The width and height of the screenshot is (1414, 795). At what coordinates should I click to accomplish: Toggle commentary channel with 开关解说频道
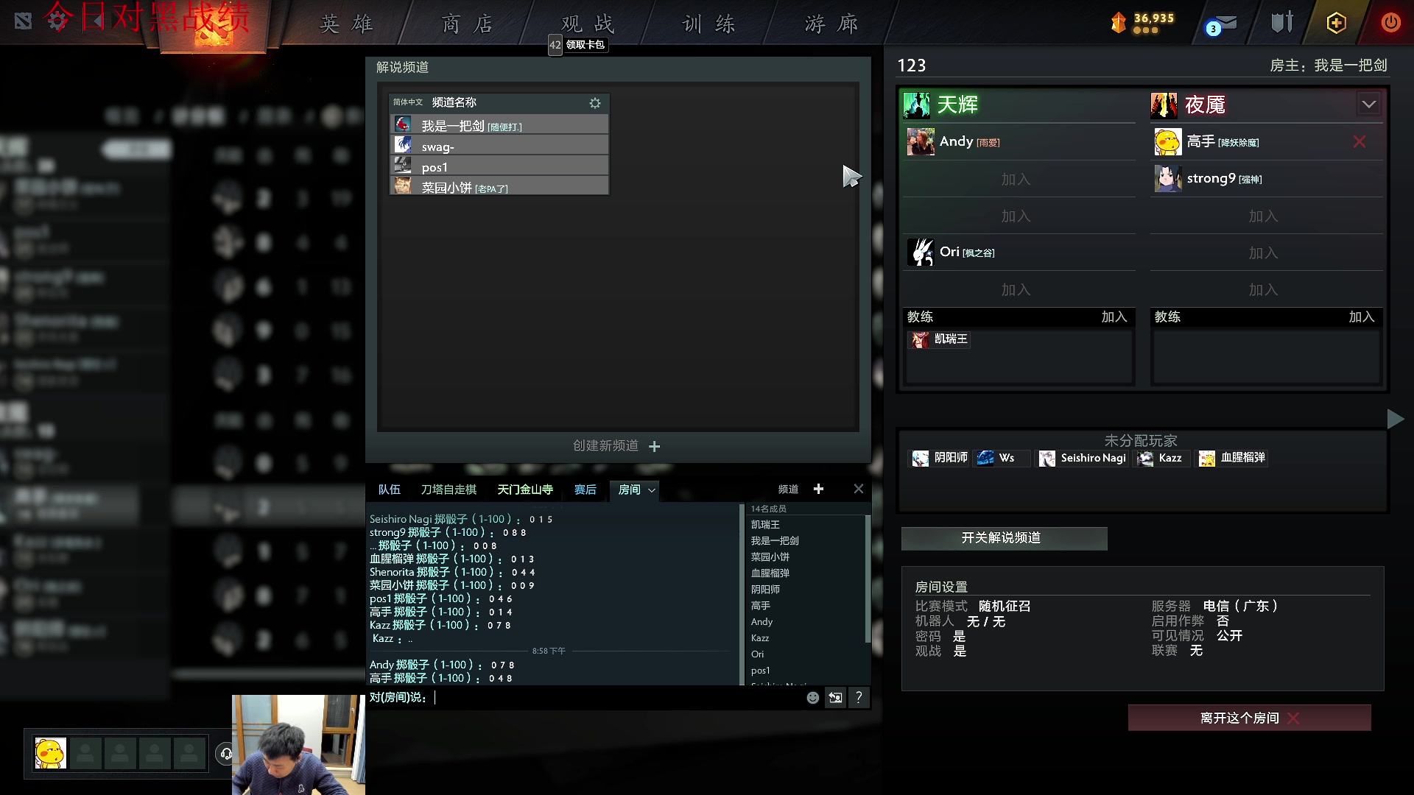tap(1003, 538)
